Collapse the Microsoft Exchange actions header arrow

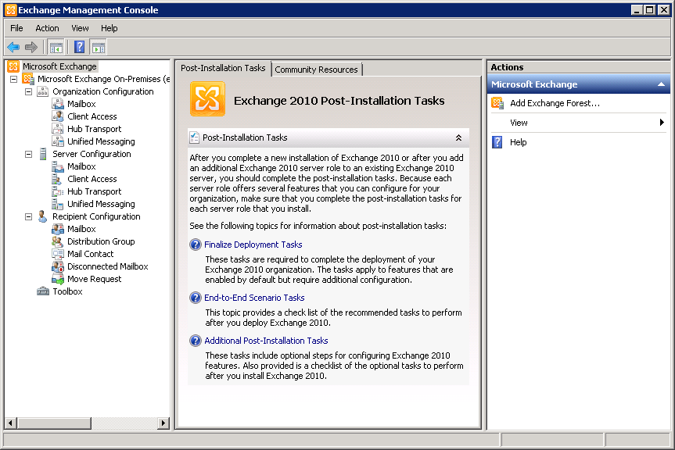(x=661, y=84)
